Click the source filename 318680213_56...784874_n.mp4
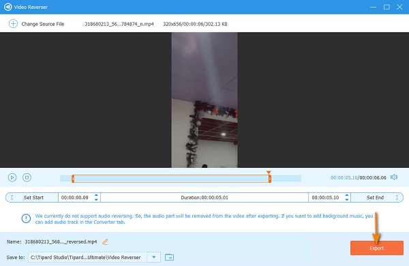 [x=119, y=24]
